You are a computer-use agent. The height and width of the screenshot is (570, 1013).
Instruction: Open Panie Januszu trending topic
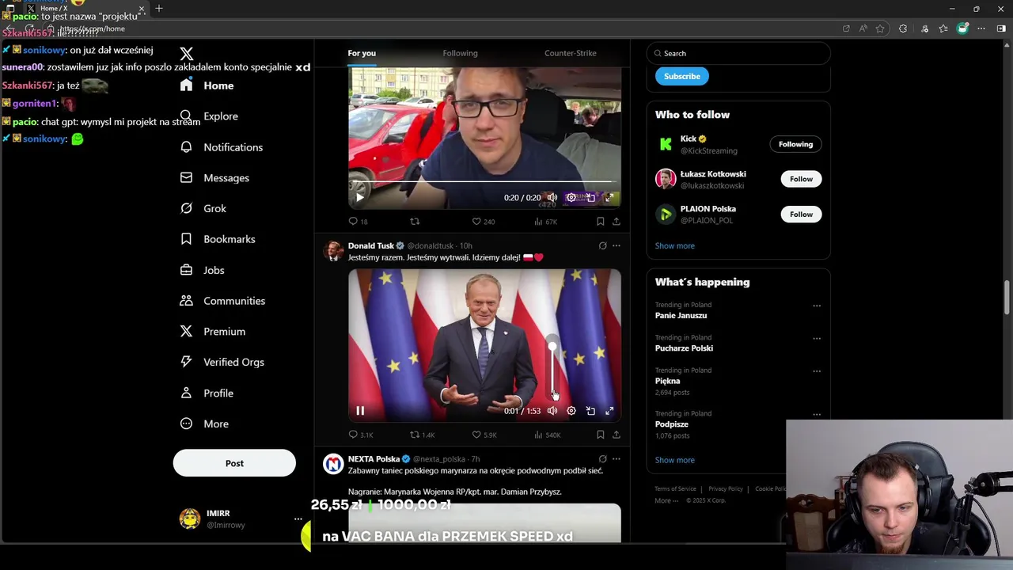coord(681,315)
